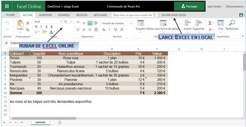The height and width of the screenshot is (127, 246).
Task: Click the Trier sort icon
Action: point(220,23)
